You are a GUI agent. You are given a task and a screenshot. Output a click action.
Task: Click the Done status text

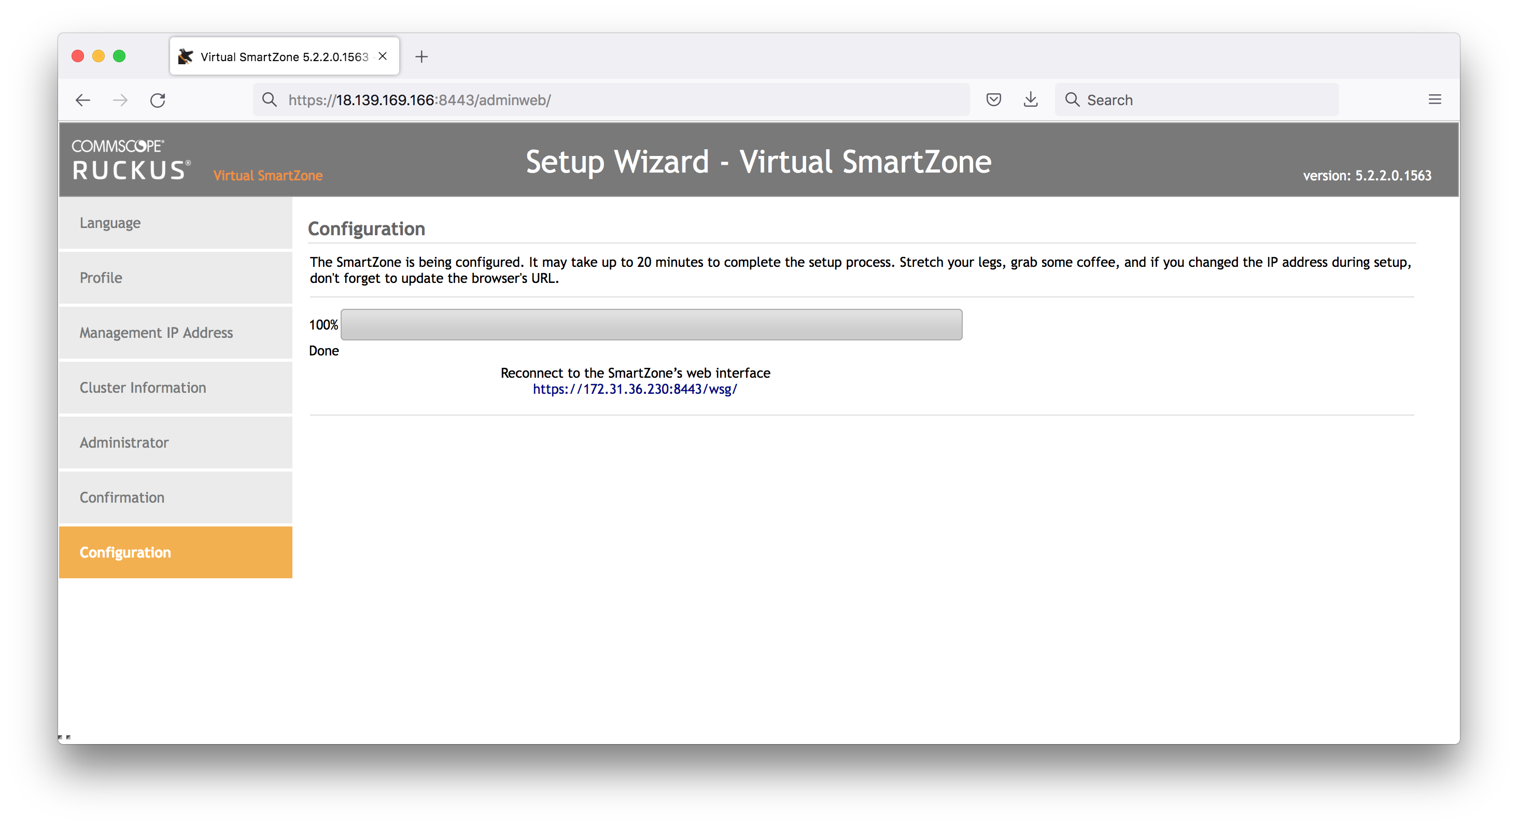(x=324, y=351)
